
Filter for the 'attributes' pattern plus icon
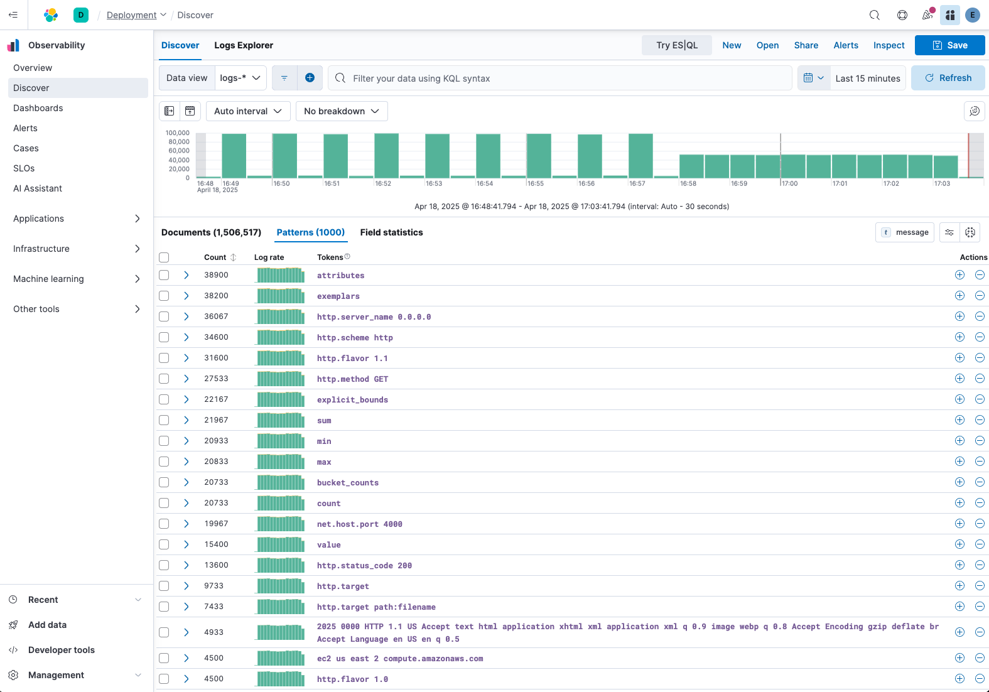[959, 275]
